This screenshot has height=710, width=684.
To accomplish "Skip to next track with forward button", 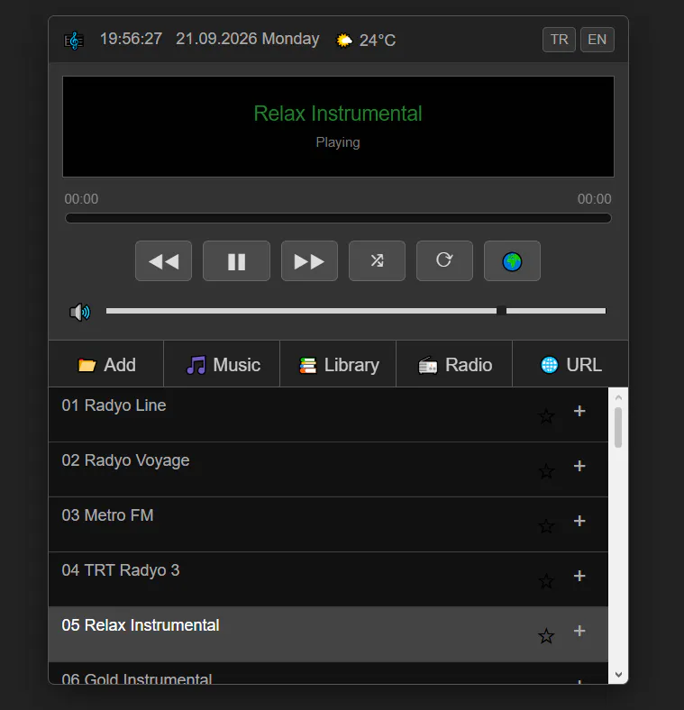I will point(309,260).
